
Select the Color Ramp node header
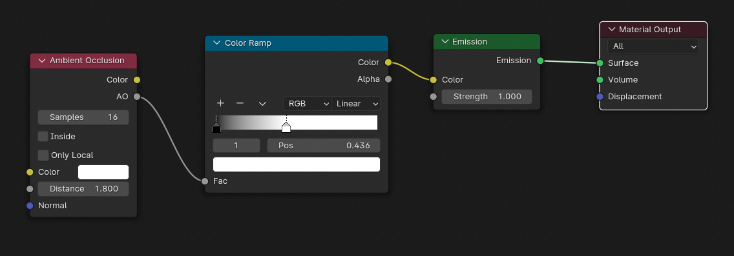point(297,43)
